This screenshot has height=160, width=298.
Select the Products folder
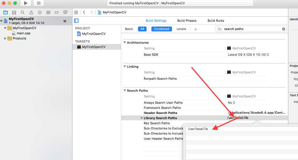[x=19, y=38]
